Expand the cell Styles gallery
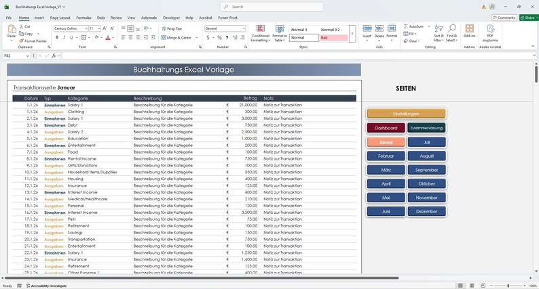 [352, 34]
